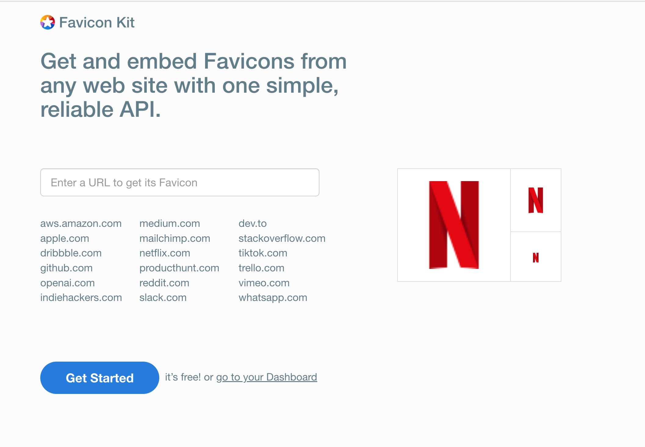Select trello.com example domain

261,268
